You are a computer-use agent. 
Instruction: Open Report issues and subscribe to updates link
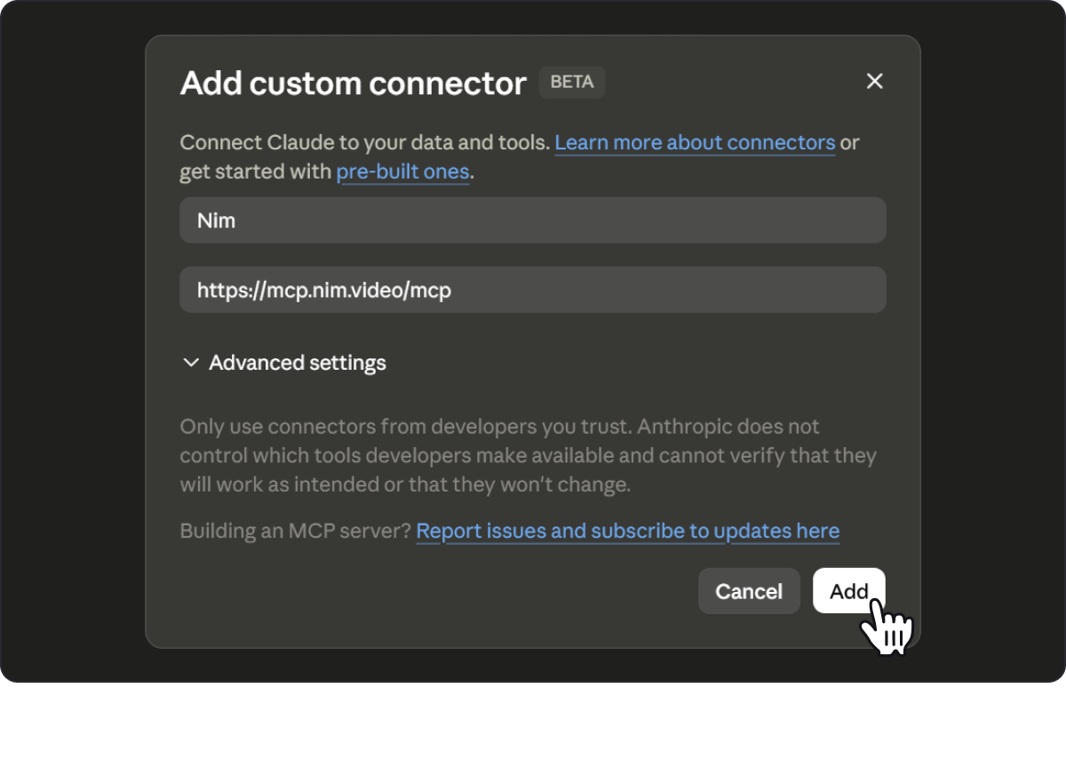[x=628, y=531]
